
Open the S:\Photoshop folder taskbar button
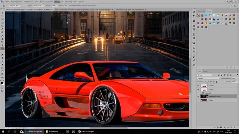pos(54,131)
